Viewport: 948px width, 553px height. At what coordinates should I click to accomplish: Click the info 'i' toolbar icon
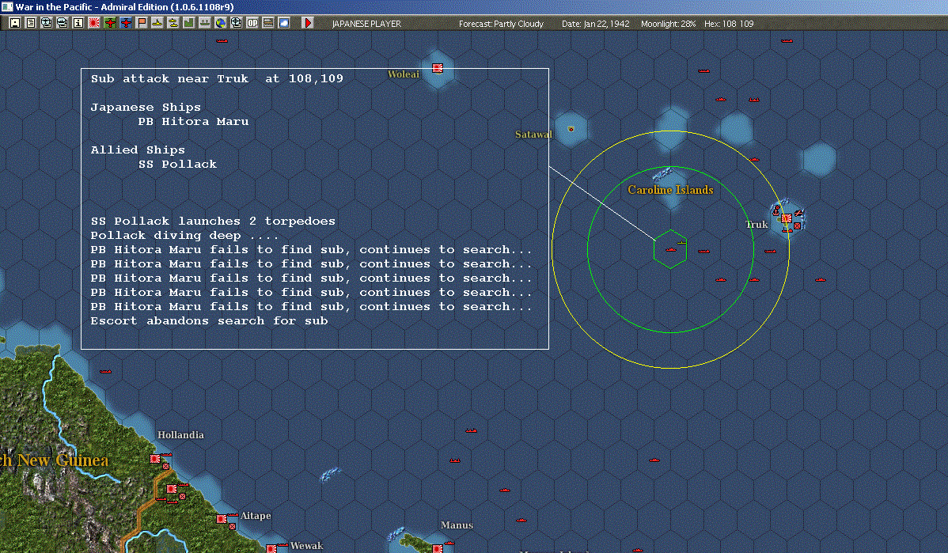tap(78, 23)
